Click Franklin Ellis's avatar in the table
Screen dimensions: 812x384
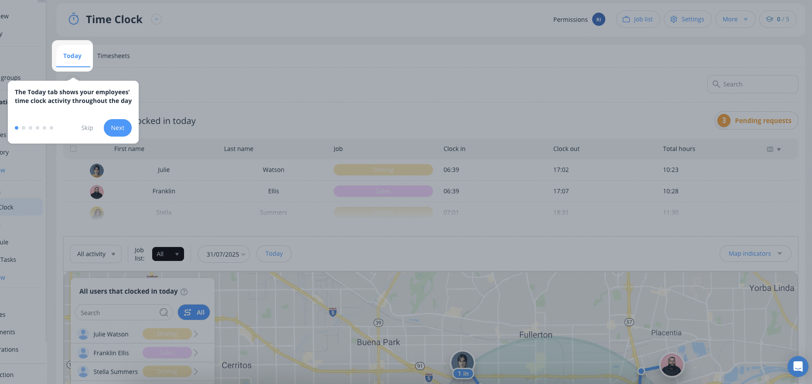click(97, 192)
